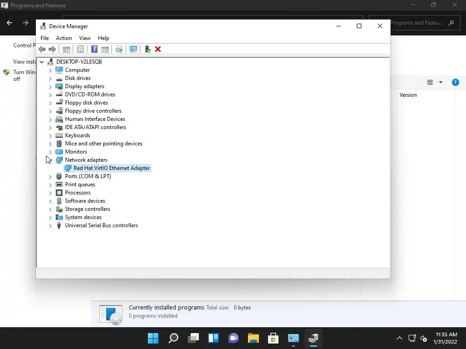Select the Mice and other pointing devices icon
The image size is (466, 349).
pos(59,144)
